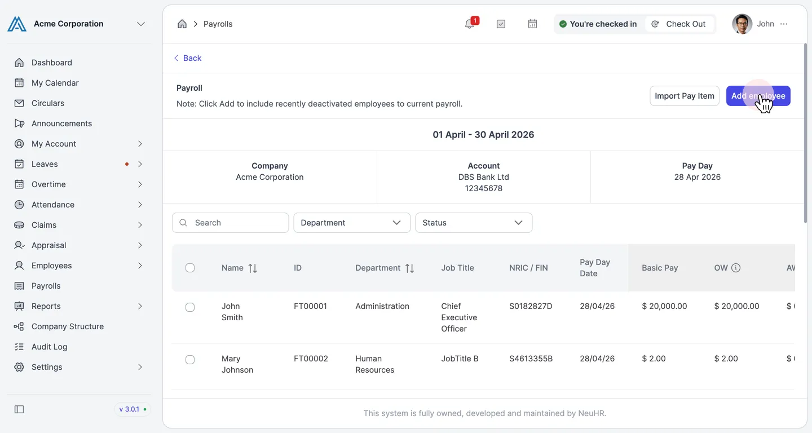Image resolution: width=812 pixels, height=433 pixels.
Task: Click the Leaves calendar-check icon
Action: 19,164
